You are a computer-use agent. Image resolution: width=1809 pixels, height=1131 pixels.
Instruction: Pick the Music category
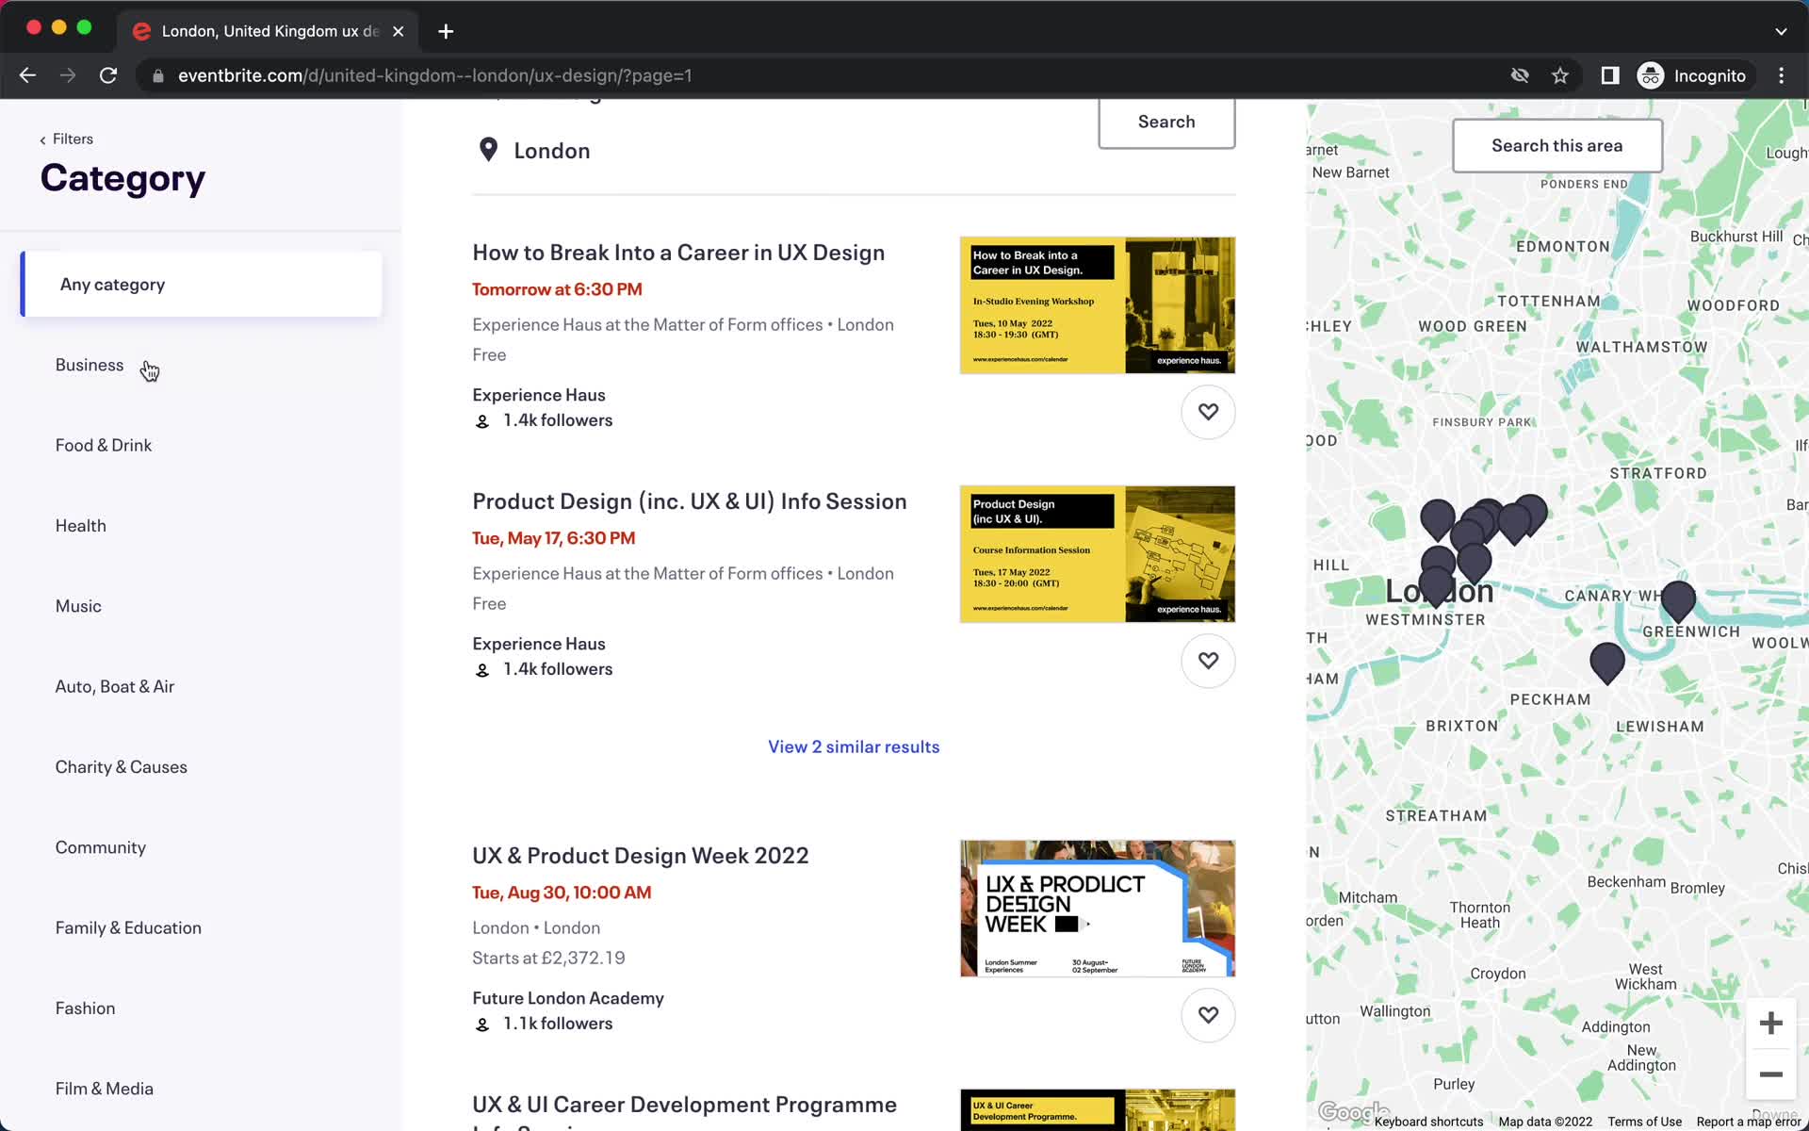pos(78,606)
